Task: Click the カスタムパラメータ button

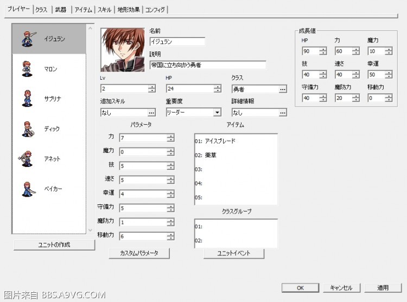Action: pyautogui.click(x=139, y=253)
